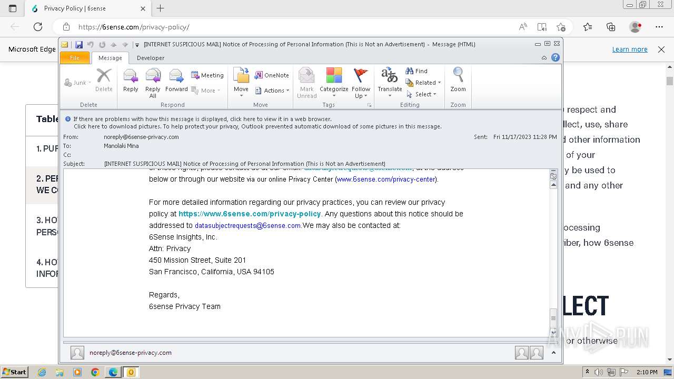Dismiss the Microsoft Edge banner
This screenshot has width=674, height=379.
(661, 49)
